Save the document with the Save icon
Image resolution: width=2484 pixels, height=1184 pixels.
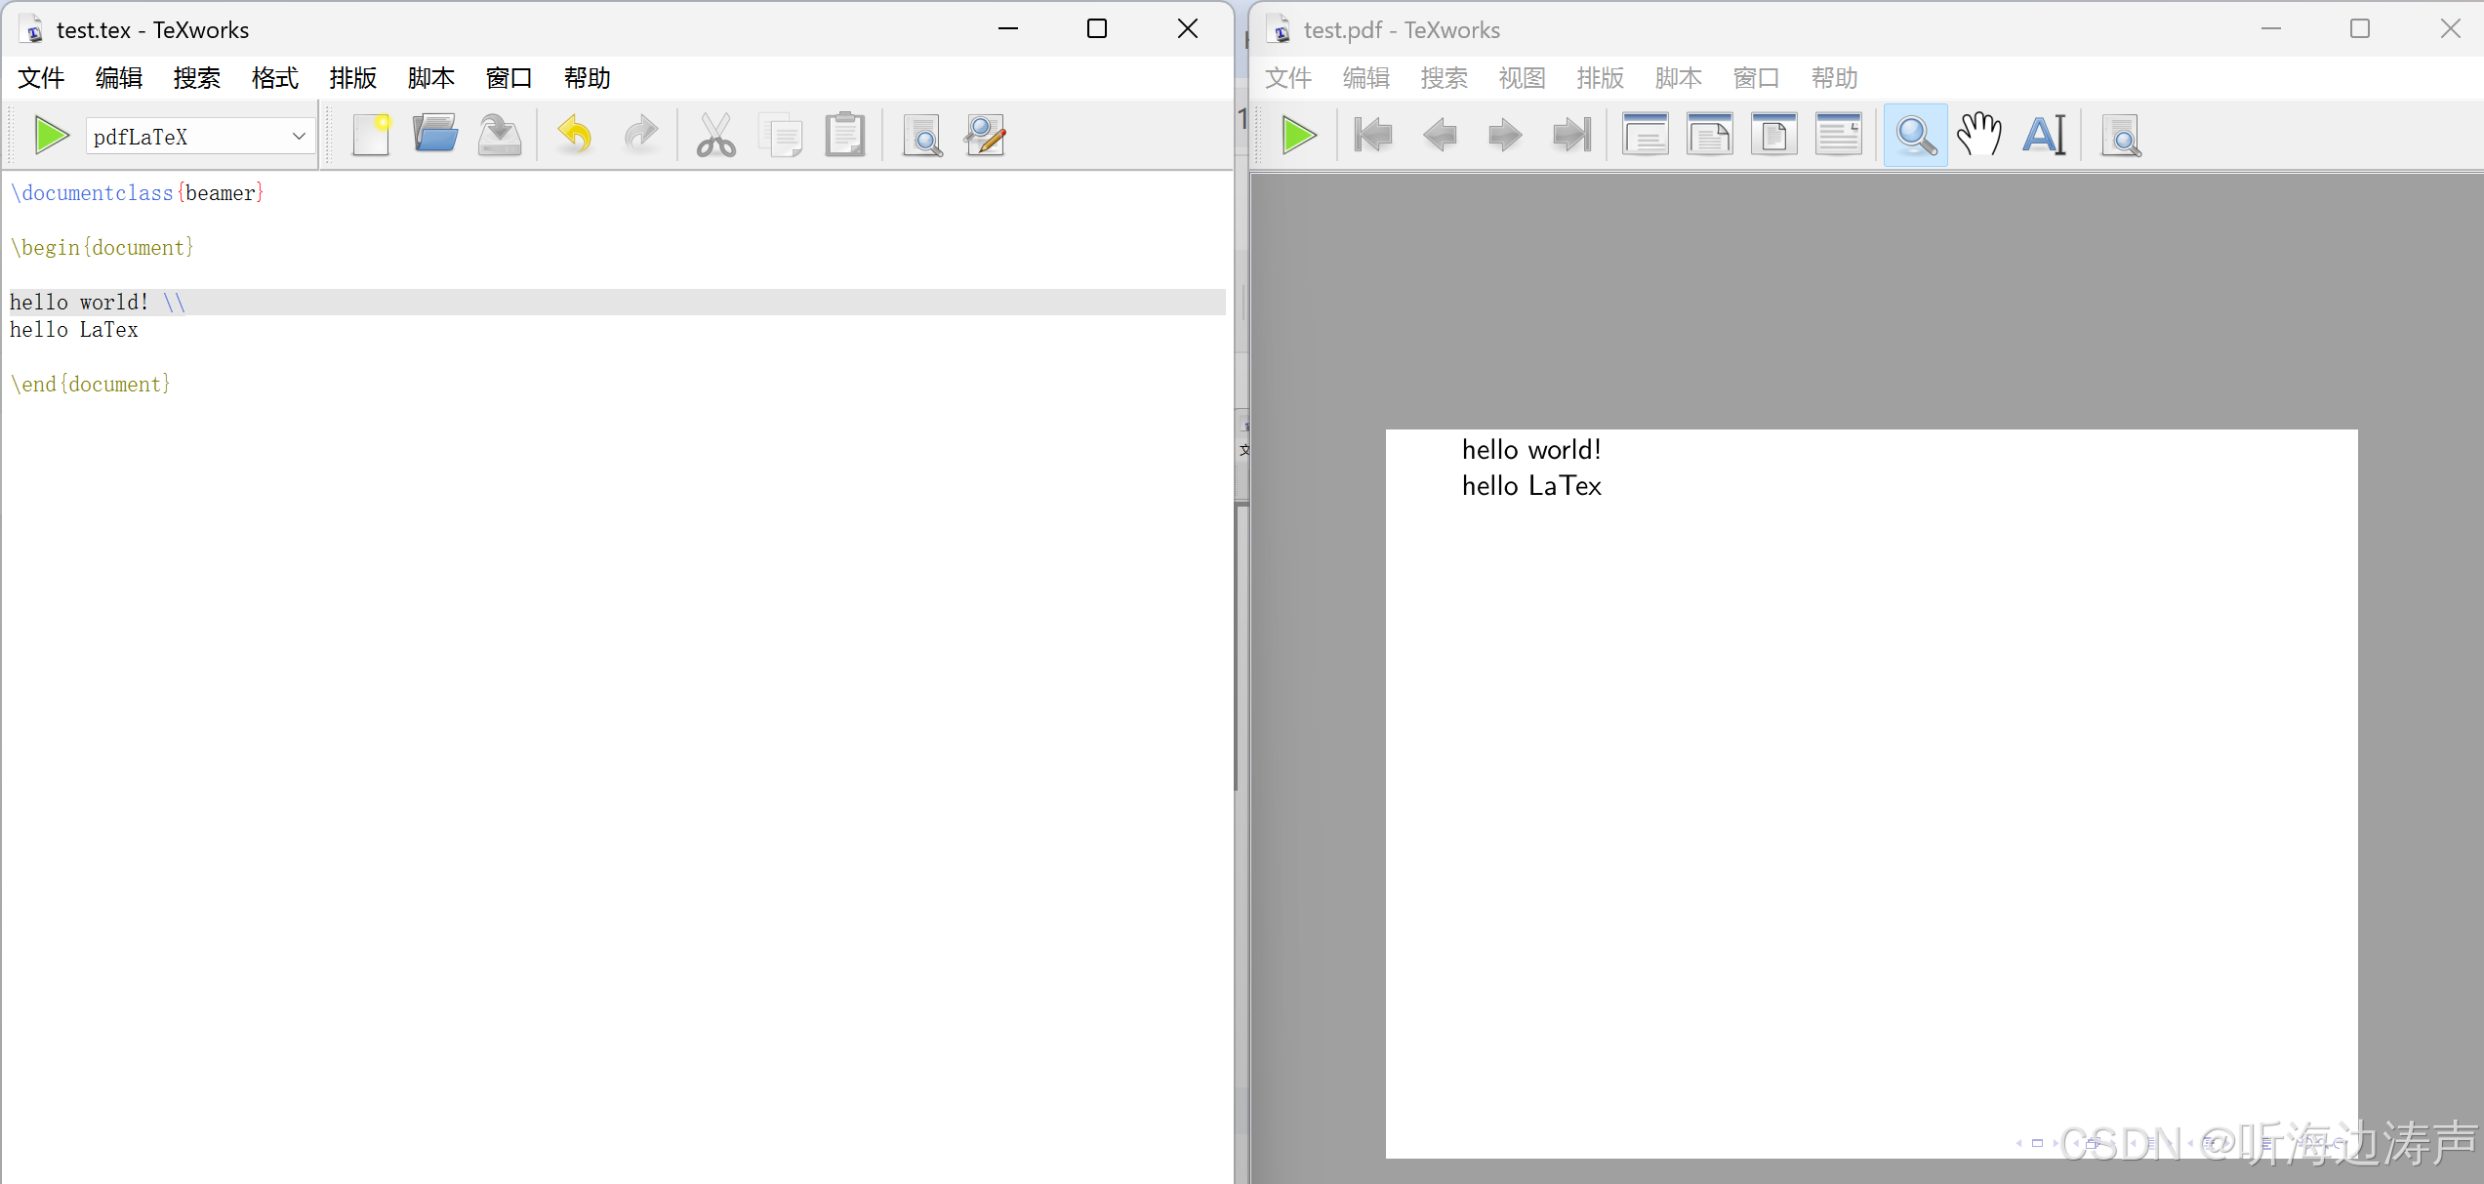[500, 136]
